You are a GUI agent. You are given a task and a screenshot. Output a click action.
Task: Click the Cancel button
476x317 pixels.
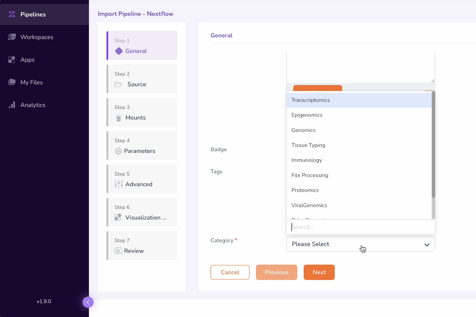point(230,272)
